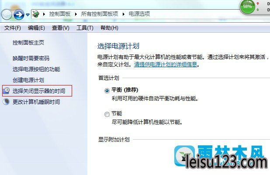The image size is (270, 175).
Task: Go to 控制面板主页
Action: [28, 42]
